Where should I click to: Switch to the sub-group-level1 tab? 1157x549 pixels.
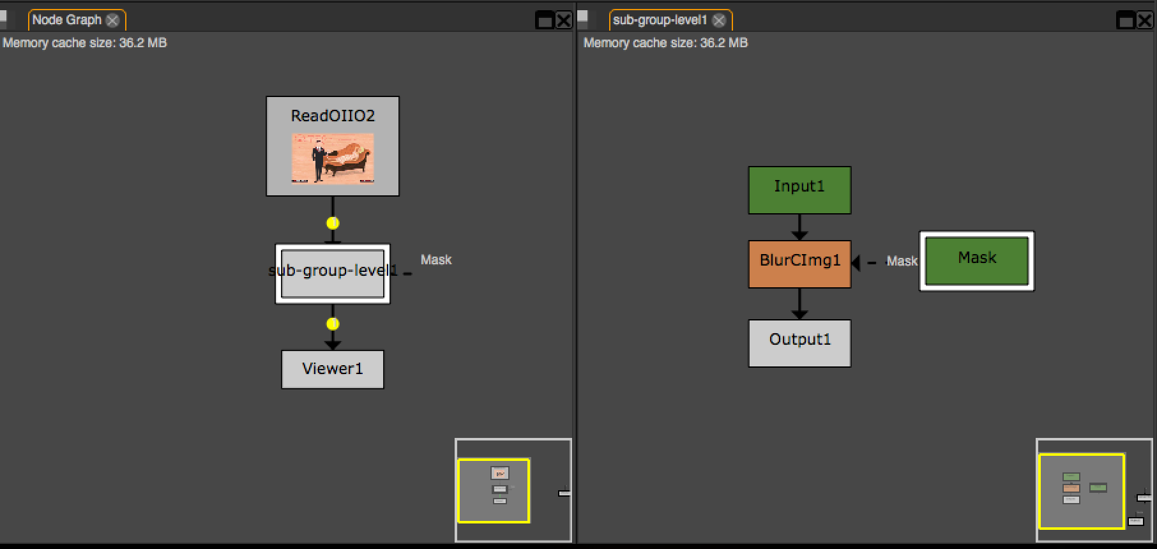click(660, 20)
